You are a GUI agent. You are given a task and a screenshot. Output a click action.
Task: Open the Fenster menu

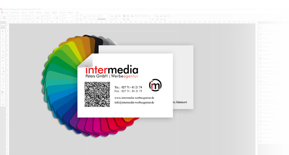(x=70, y=12)
